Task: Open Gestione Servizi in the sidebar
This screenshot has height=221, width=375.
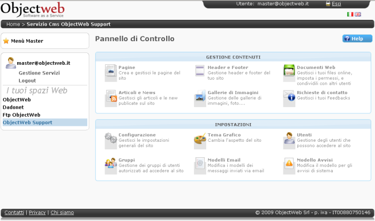Action: click(x=39, y=73)
